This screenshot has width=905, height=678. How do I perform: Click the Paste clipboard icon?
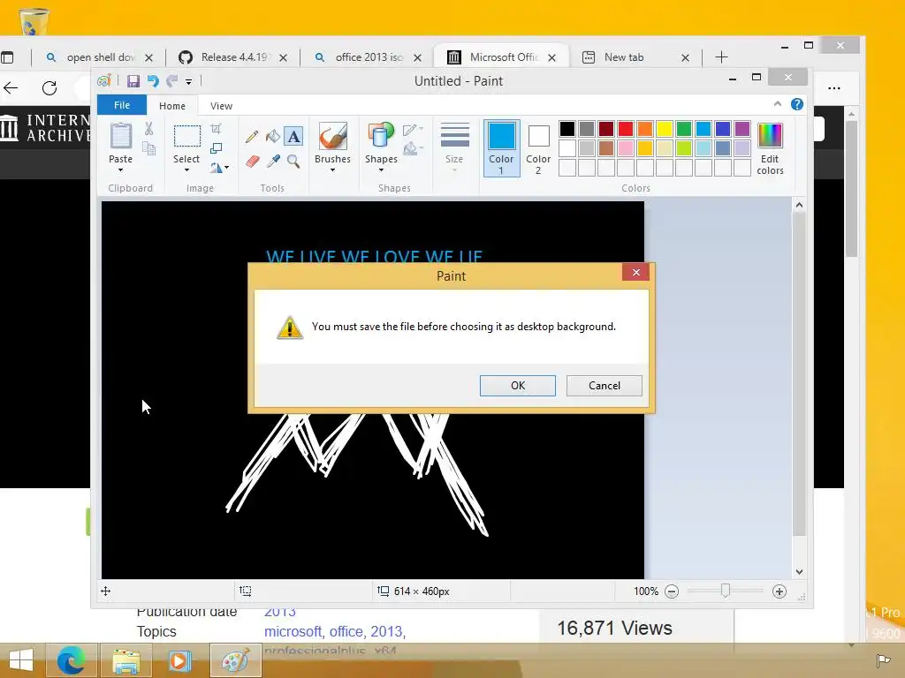tap(120, 136)
